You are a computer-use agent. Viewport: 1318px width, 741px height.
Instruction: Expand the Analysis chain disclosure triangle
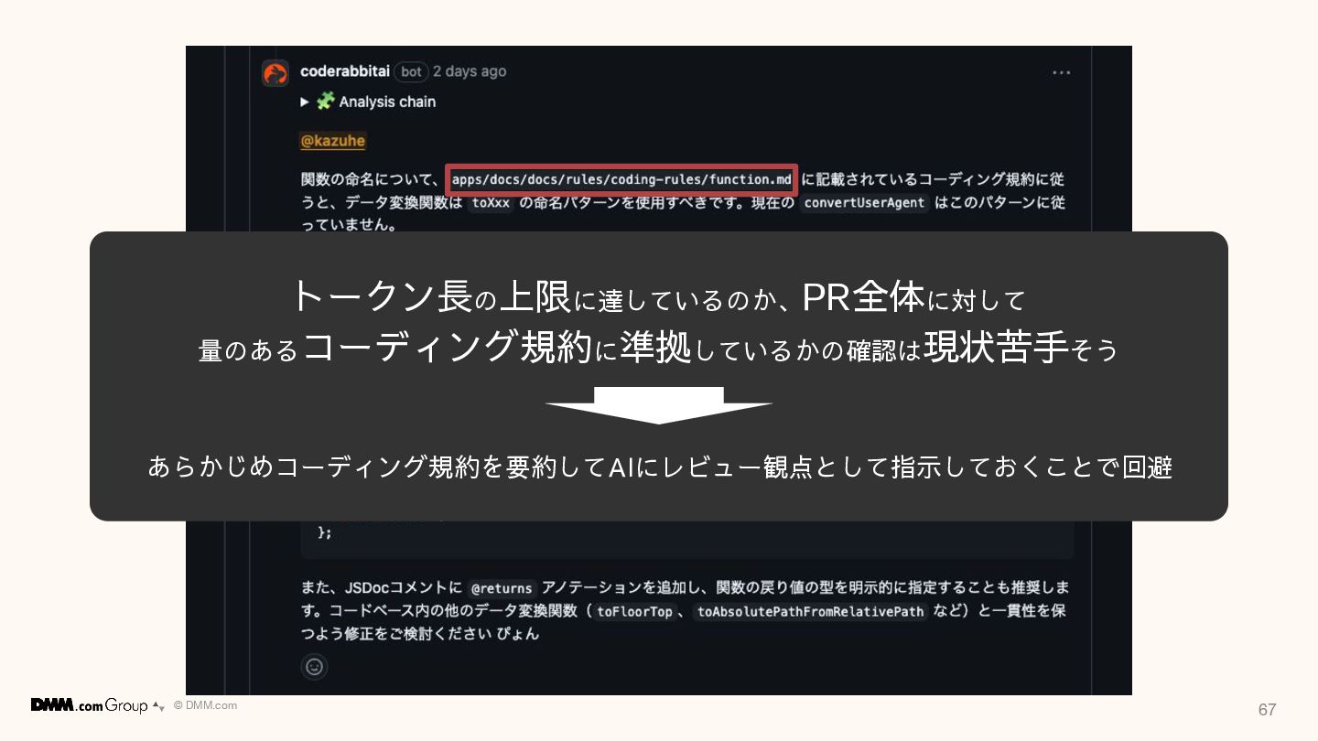pyautogui.click(x=305, y=102)
